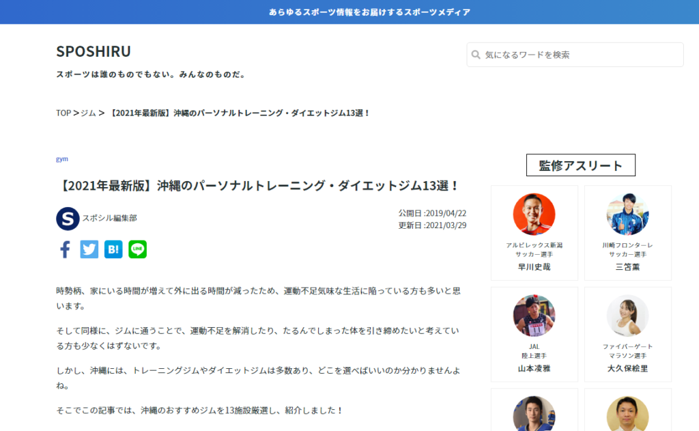The image size is (699, 431).
Task: Click the paragraph starting そして同様に、ジムに通う
Action: (257, 338)
